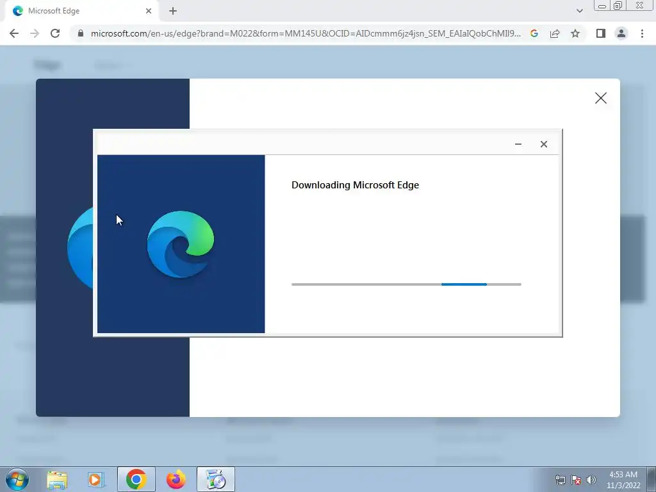
Task: Expand the tab search chevron
Action: 579,12
